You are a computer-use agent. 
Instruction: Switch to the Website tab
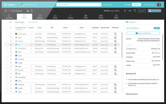tap(40, 17)
